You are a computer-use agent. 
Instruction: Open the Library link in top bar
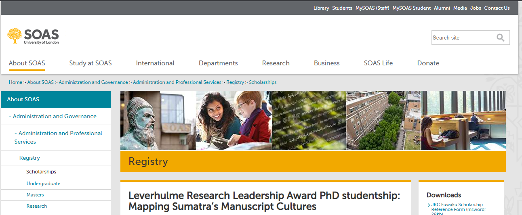tap(321, 8)
